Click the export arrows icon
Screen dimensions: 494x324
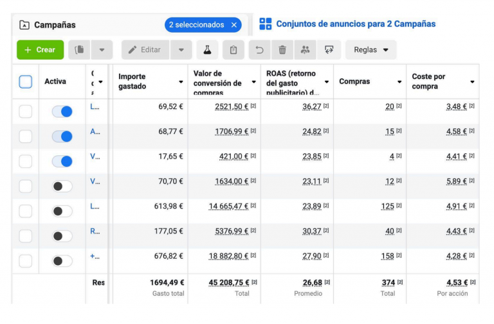coord(329,50)
